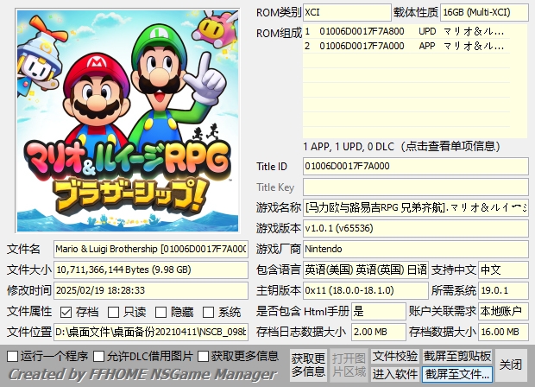Toggle the 存档 (archive) file attribute checkbox

click(x=66, y=312)
